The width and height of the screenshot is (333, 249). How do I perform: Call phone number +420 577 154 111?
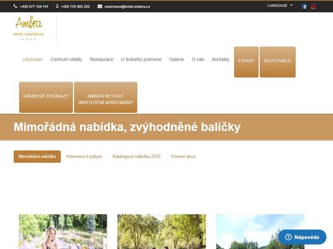pyautogui.click(x=34, y=6)
